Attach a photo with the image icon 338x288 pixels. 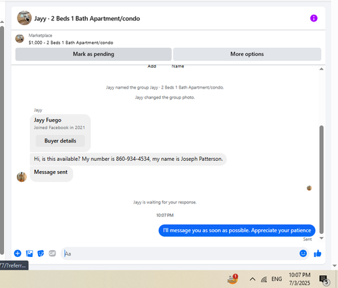coord(30,254)
